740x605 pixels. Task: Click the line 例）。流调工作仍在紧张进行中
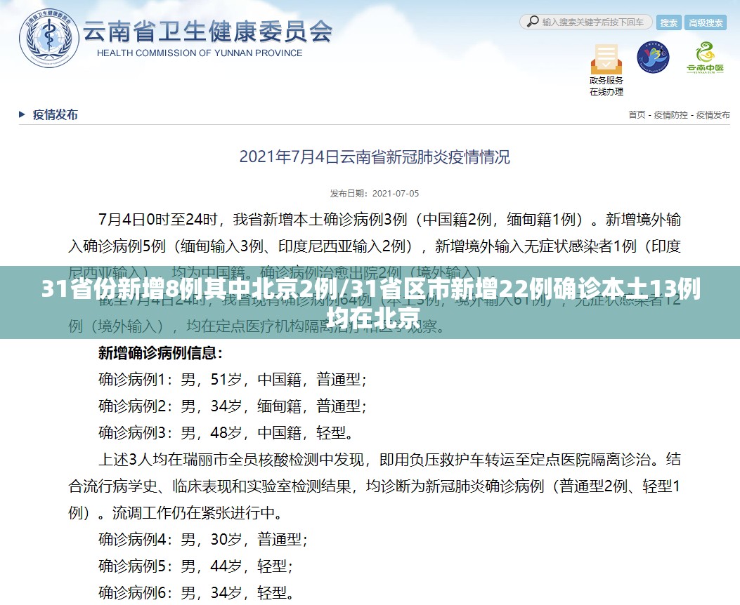pyautogui.click(x=176, y=512)
